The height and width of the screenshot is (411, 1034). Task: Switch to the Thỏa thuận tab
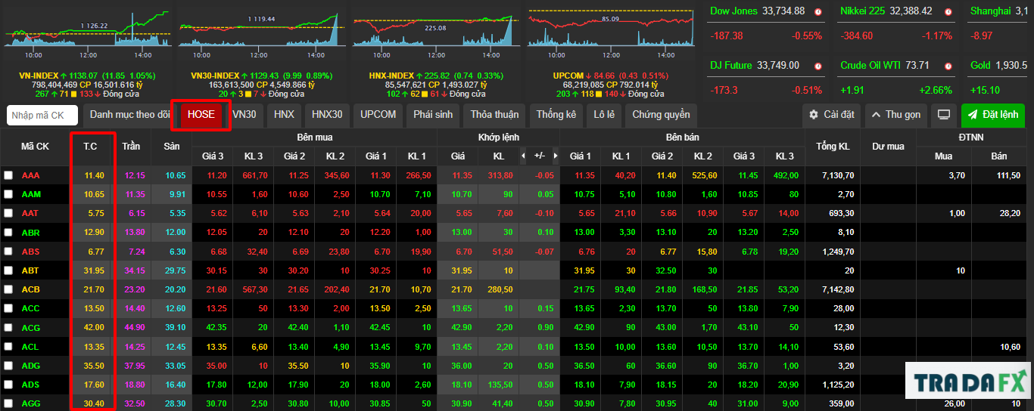pyautogui.click(x=494, y=115)
